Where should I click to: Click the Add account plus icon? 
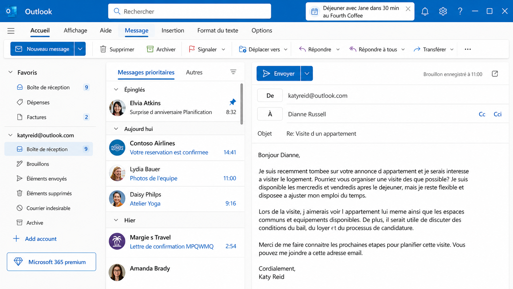(16, 239)
